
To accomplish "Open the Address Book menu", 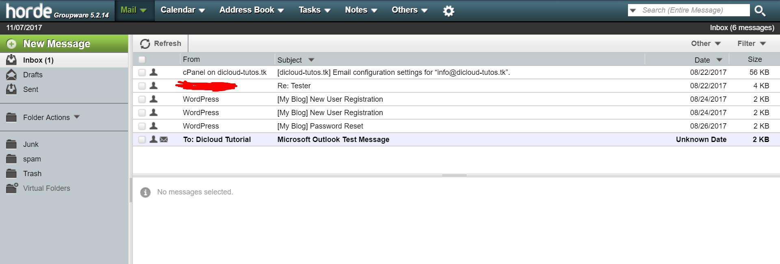I will pyautogui.click(x=251, y=10).
